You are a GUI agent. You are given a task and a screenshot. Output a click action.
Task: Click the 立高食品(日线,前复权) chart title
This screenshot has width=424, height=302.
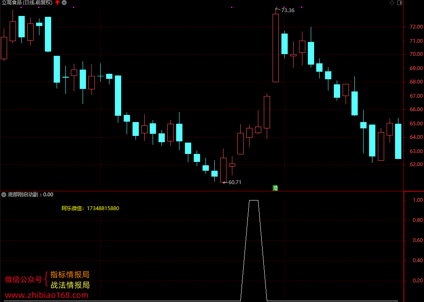(x=27, y=3)
